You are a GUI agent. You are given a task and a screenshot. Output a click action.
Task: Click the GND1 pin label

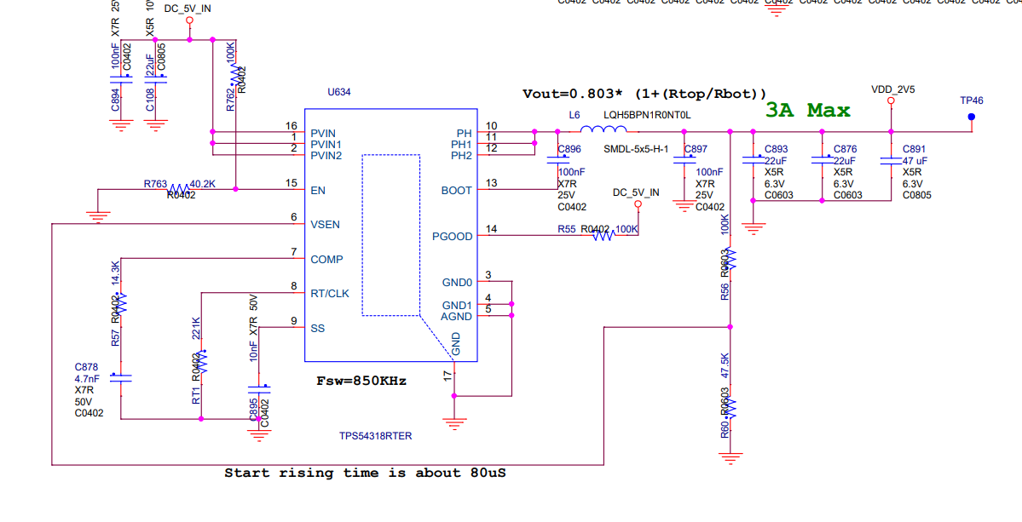click(457, 305)
